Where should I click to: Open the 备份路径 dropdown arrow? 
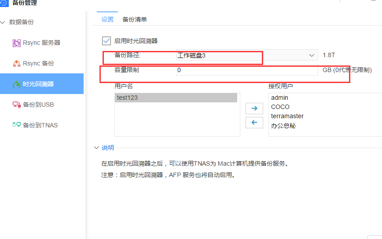click(312, 55)
